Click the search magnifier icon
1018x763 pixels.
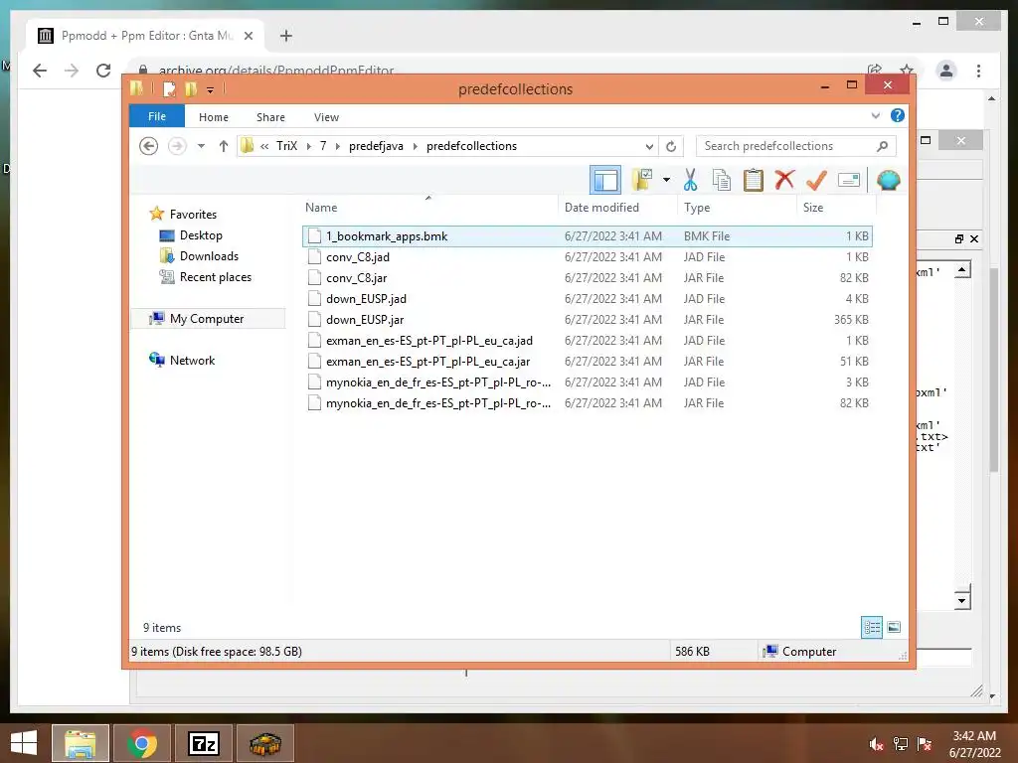883,146
